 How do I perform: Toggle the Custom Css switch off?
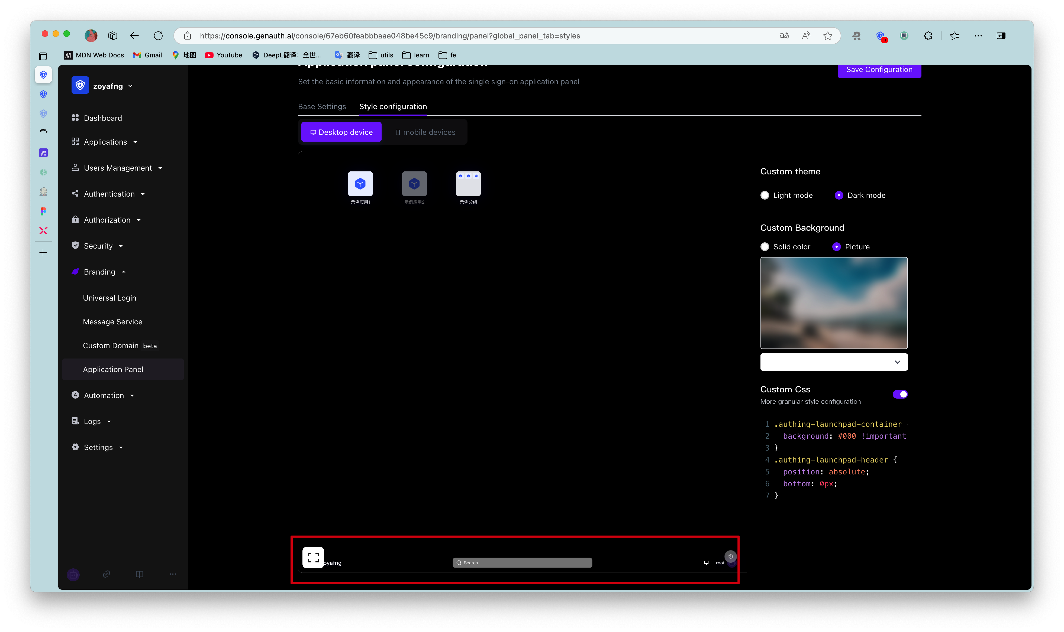click(900, 394)
